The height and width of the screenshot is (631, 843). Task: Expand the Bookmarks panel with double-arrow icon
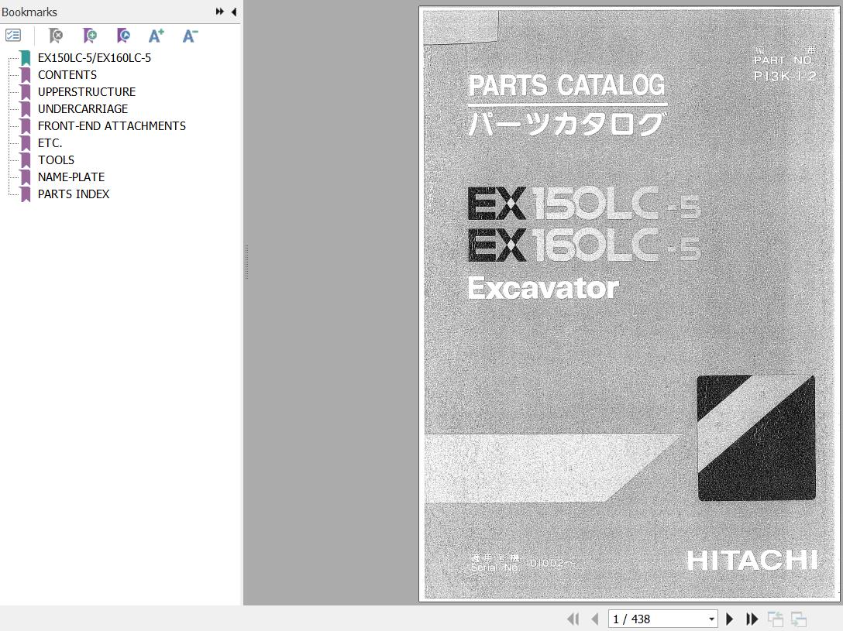(219, 12)
